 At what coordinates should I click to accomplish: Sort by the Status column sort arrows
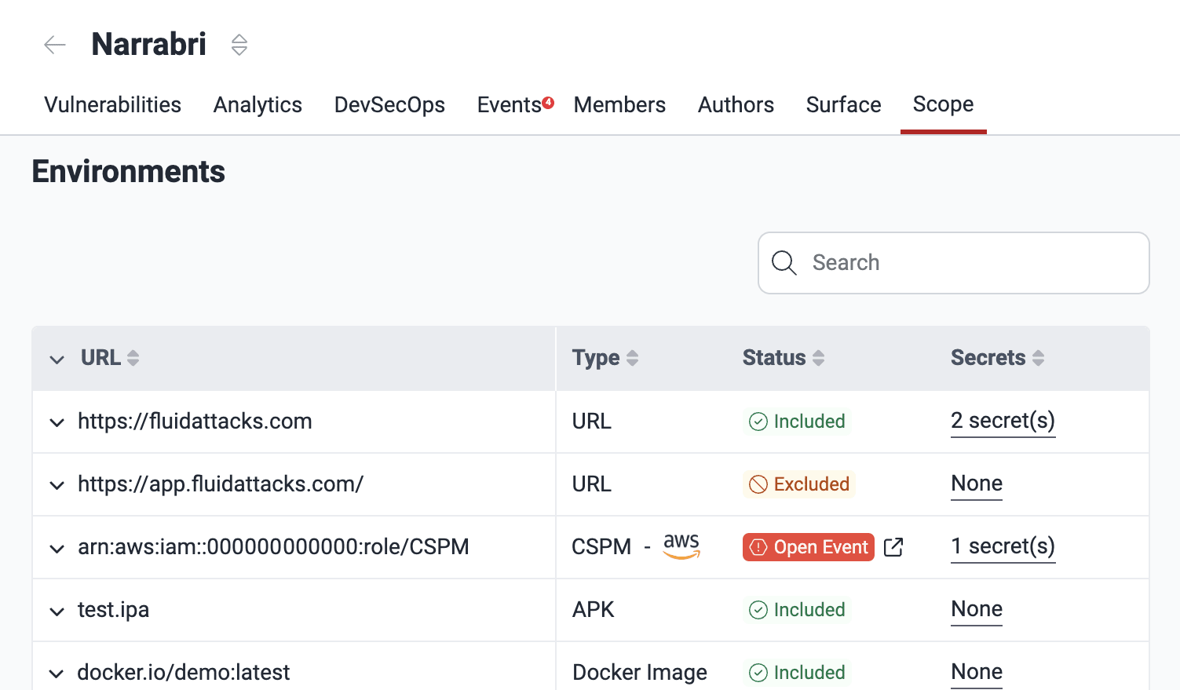[818, 357]
